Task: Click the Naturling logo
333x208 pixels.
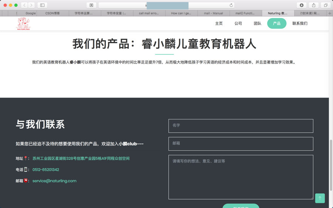Action: tap(23, 24)
